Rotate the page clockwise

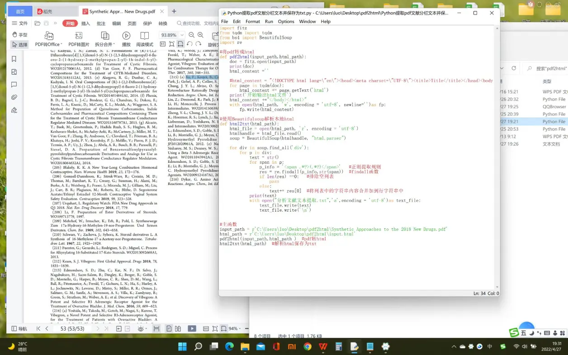coord(199,44)
